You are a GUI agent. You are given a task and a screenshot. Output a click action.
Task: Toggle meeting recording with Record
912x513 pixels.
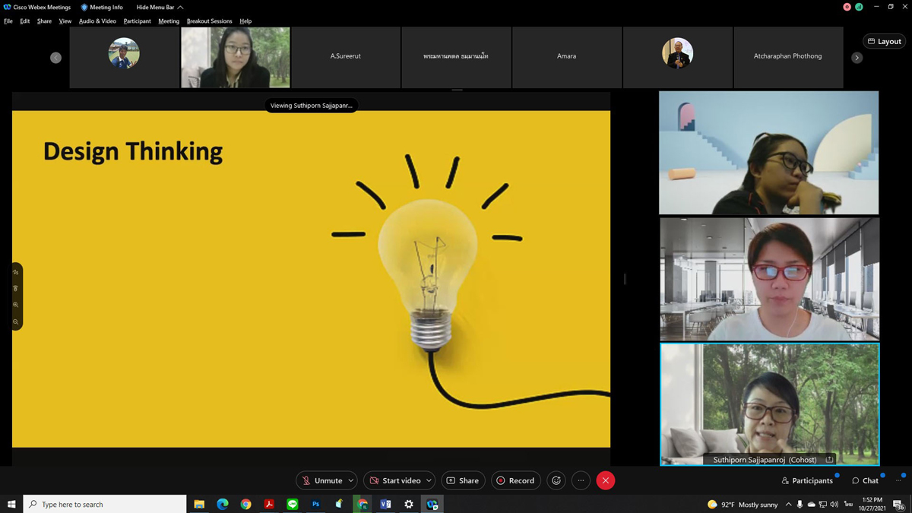click(515, 480)
